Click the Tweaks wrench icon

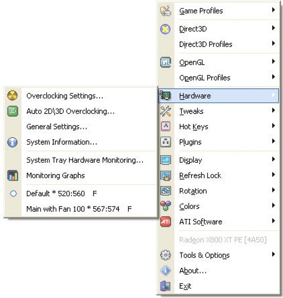[166, 111]
